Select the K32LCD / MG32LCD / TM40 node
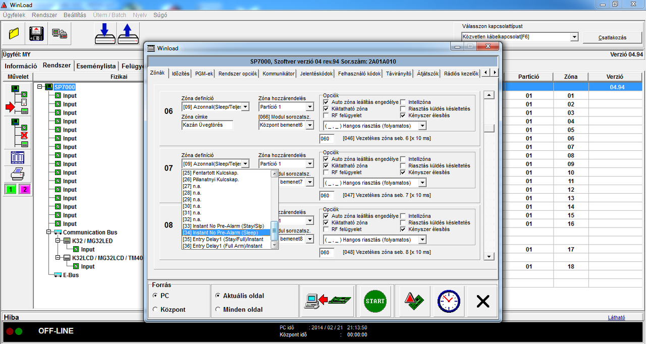 click(x=107, y=258)
